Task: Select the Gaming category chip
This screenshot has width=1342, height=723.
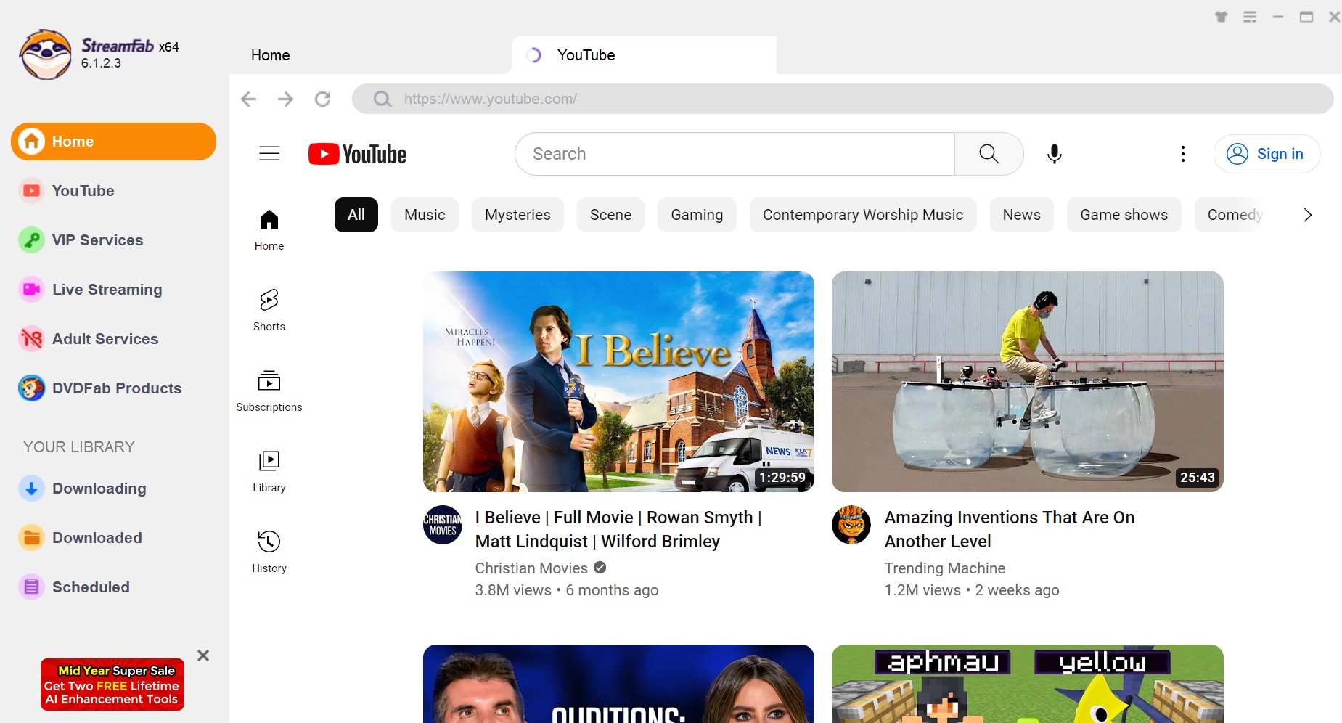Action: pyautogui.click(x=697, y=215)
